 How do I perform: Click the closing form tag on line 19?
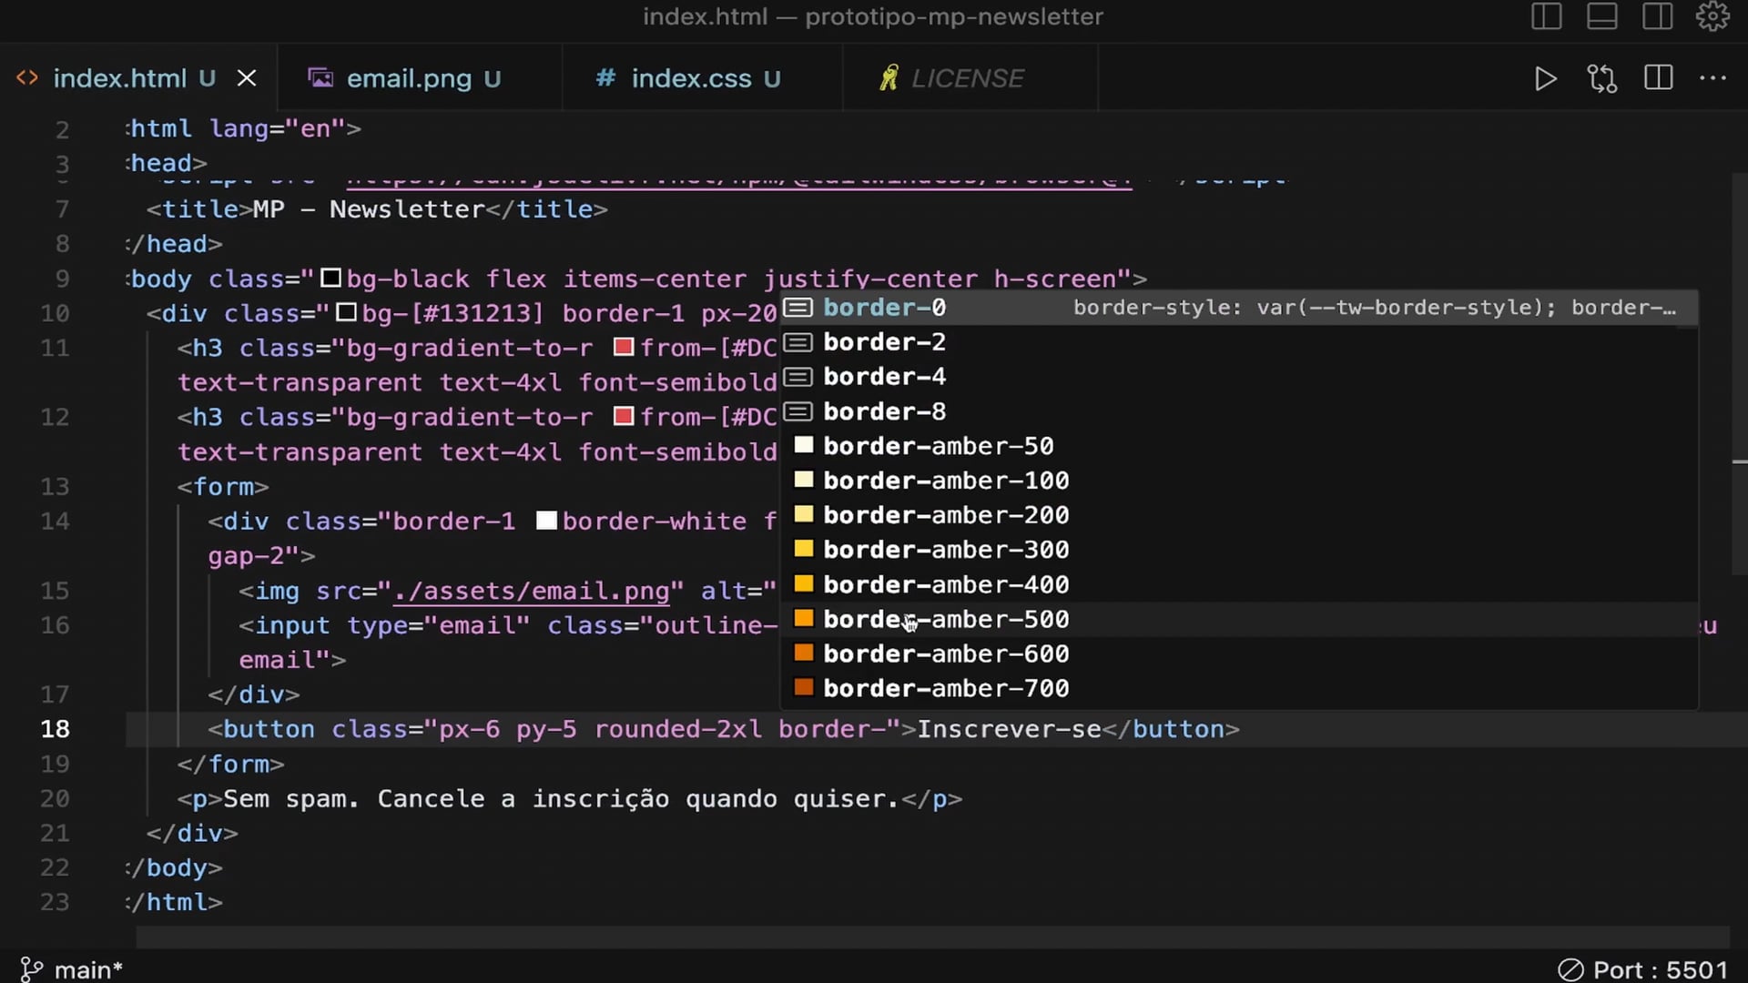tap(231, 765)
